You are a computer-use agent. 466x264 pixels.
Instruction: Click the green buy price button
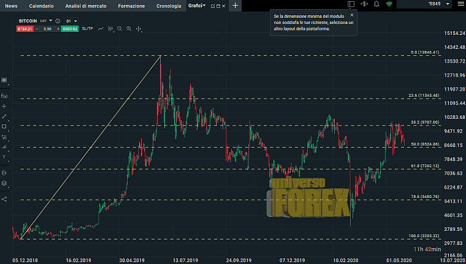coord(69,29)
